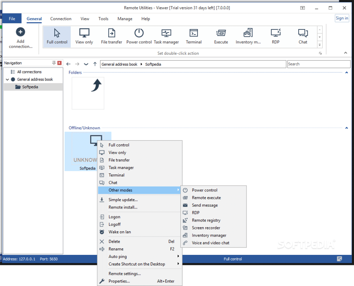Switch to the Tools tab
This screenshot has width=354, height=286.
tap(103, 19)
